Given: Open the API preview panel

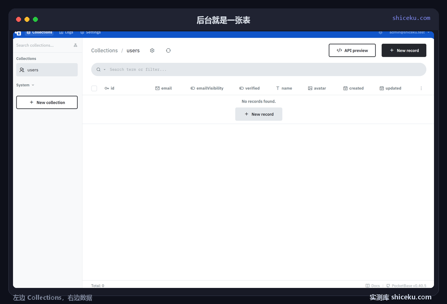Looking at the screenshot, I should tap(352, 51).
